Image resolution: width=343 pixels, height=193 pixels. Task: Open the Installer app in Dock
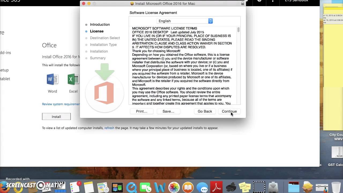273,188
